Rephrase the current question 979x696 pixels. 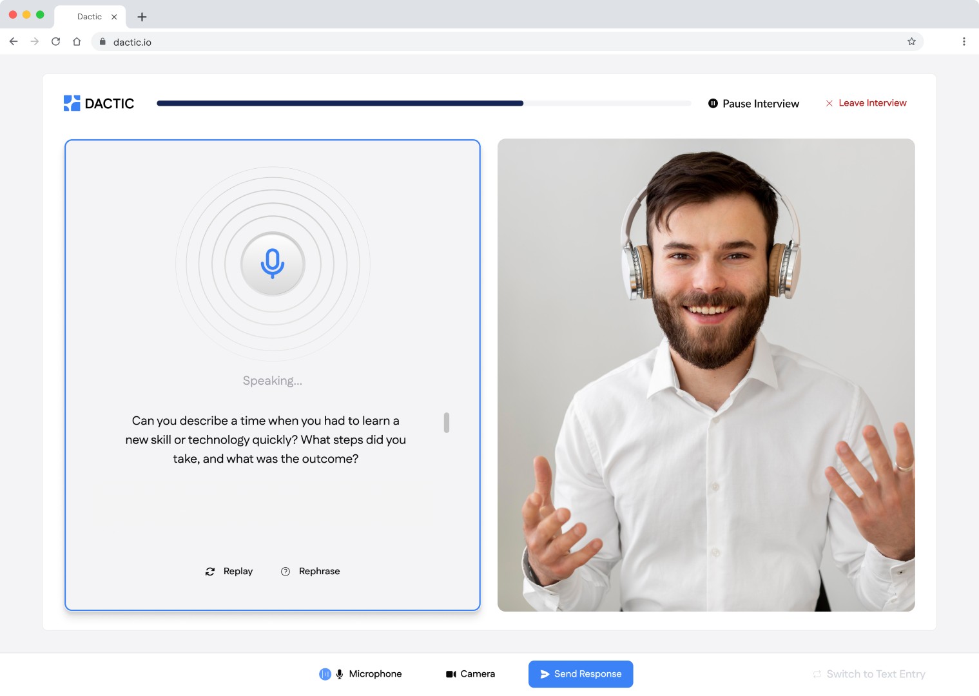click(x=310, y=572)
